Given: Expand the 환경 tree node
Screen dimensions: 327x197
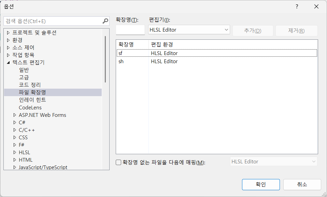Looking at the screenshot, I should tap(9, 40).
